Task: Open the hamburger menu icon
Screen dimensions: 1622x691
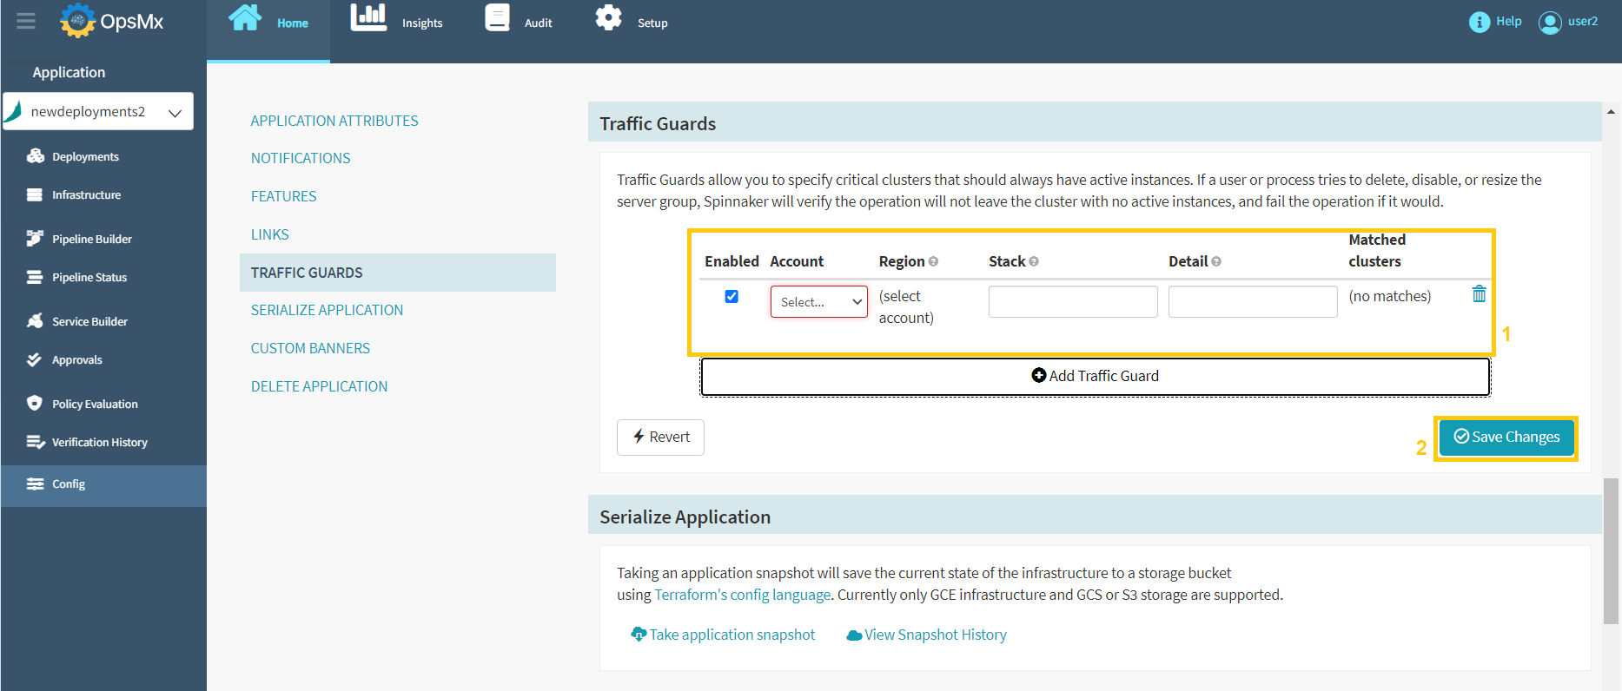Action: coord(26,21)
